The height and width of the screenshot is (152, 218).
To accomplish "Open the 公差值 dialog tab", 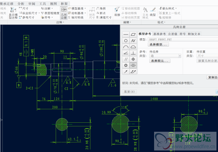I will pos(173,34).
